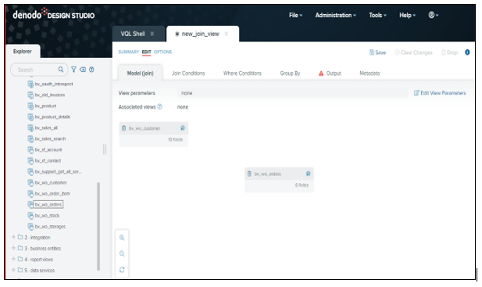The height and width of the screenshot is (287, 482).
Task: Select bv_product_details in the tree
Action: [x=52, y=117]
